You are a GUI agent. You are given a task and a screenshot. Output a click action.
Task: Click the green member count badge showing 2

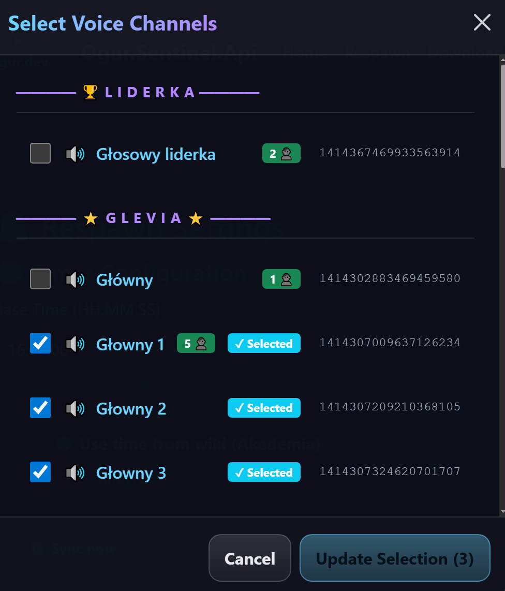click(281, 153)
